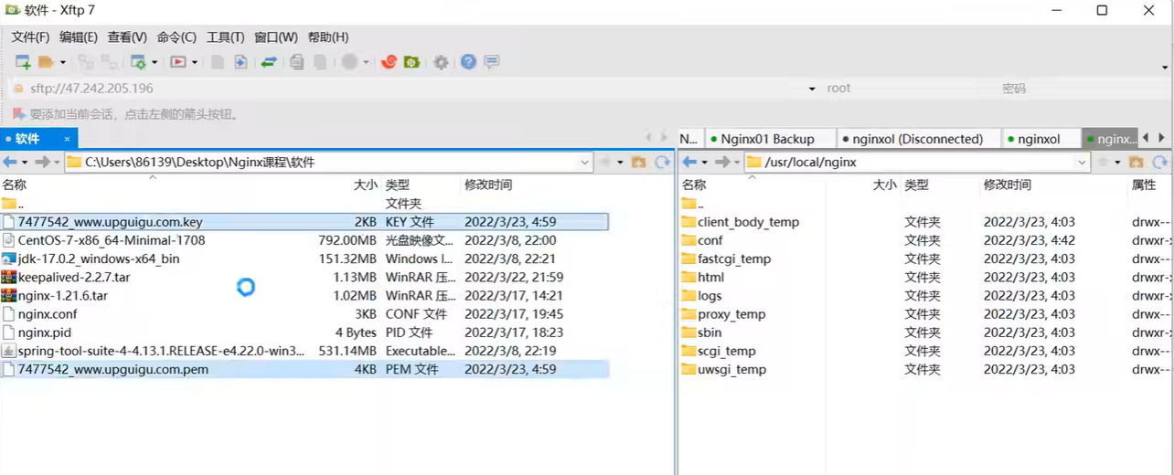Click the blue help question mark icon

point(468,62)
